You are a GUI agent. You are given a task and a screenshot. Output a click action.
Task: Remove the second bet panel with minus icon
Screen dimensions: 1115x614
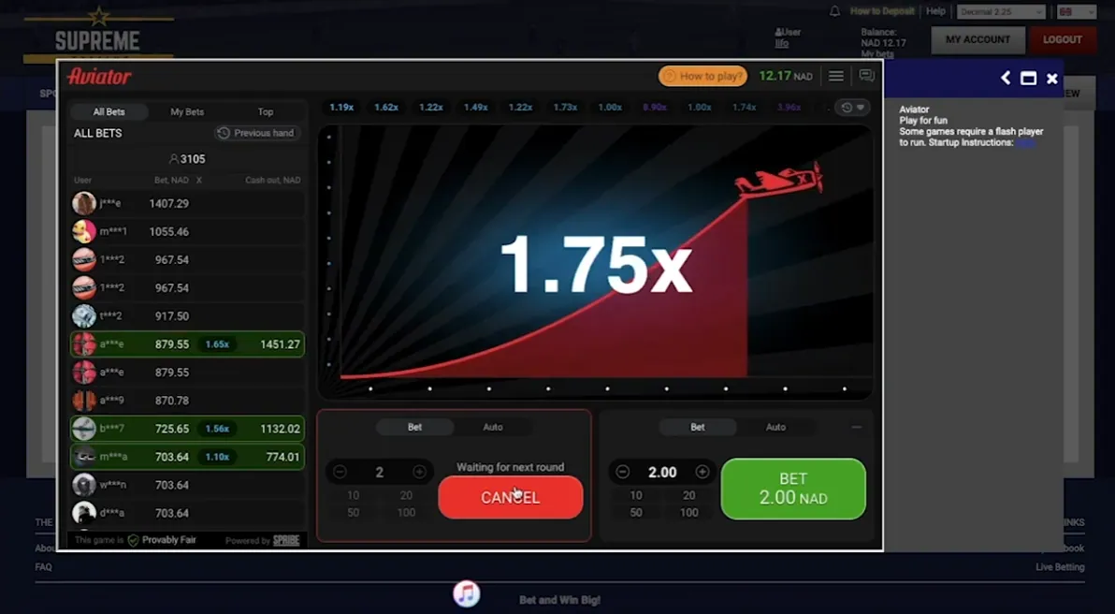tap(856, 427)
